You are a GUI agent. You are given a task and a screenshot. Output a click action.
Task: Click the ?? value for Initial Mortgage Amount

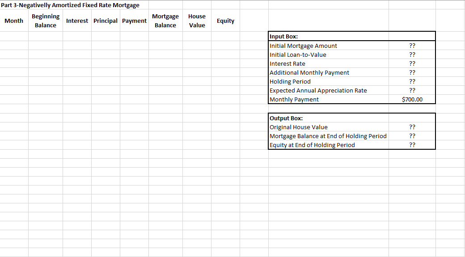[412, 46]
